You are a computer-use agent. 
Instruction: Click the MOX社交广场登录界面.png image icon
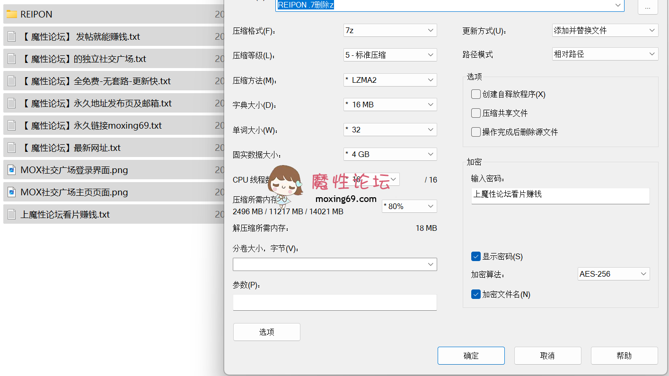[x=11, y=170]
